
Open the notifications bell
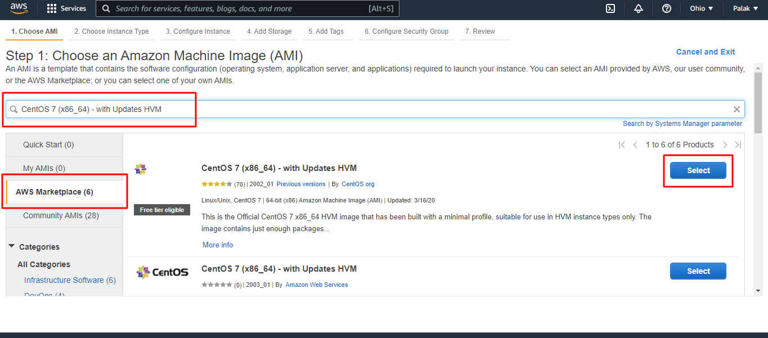[x=639, y=8]
